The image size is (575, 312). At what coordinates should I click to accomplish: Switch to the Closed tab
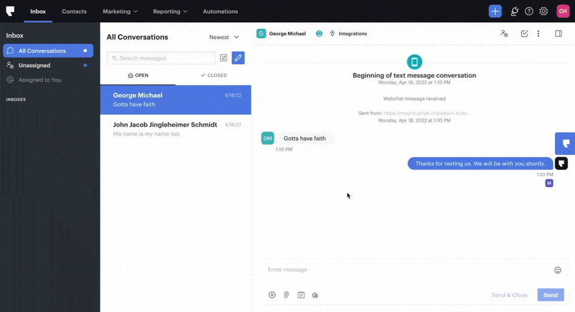coord(213,75)
